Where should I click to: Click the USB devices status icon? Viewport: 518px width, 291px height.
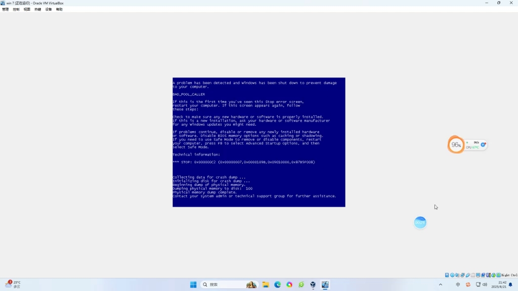coord(468,275)
